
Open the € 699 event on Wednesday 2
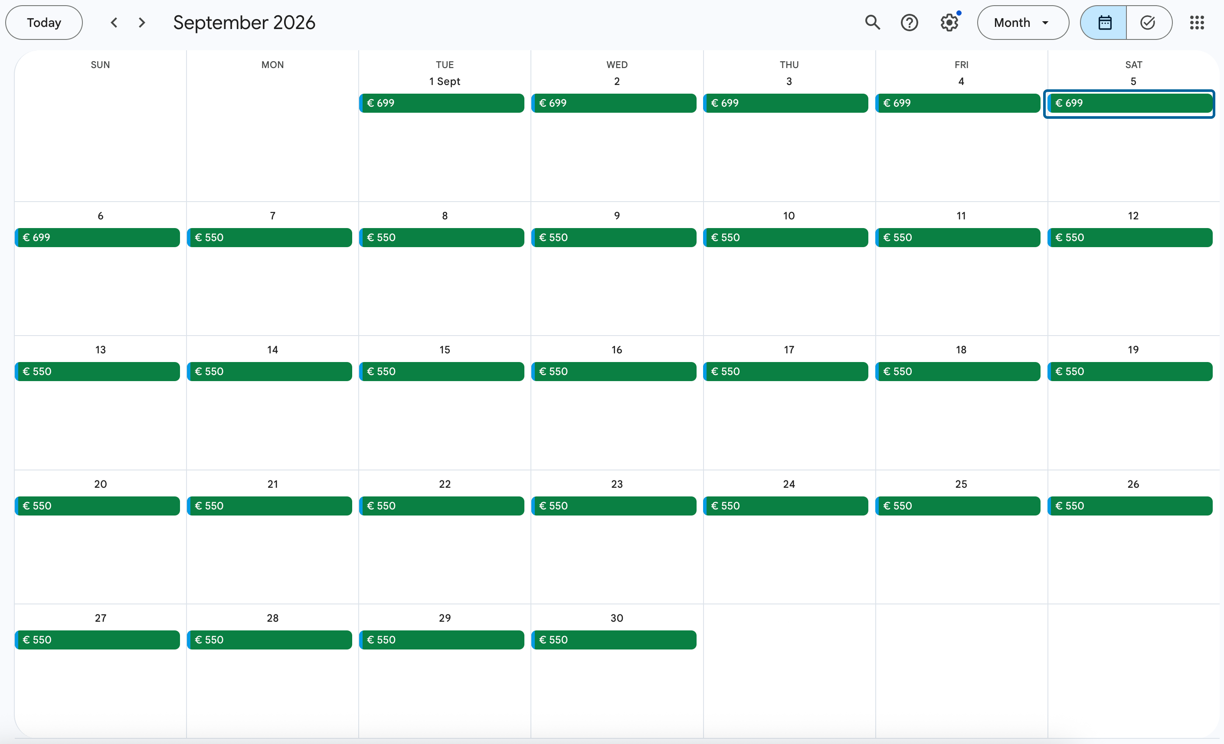(x=613, y=103)
